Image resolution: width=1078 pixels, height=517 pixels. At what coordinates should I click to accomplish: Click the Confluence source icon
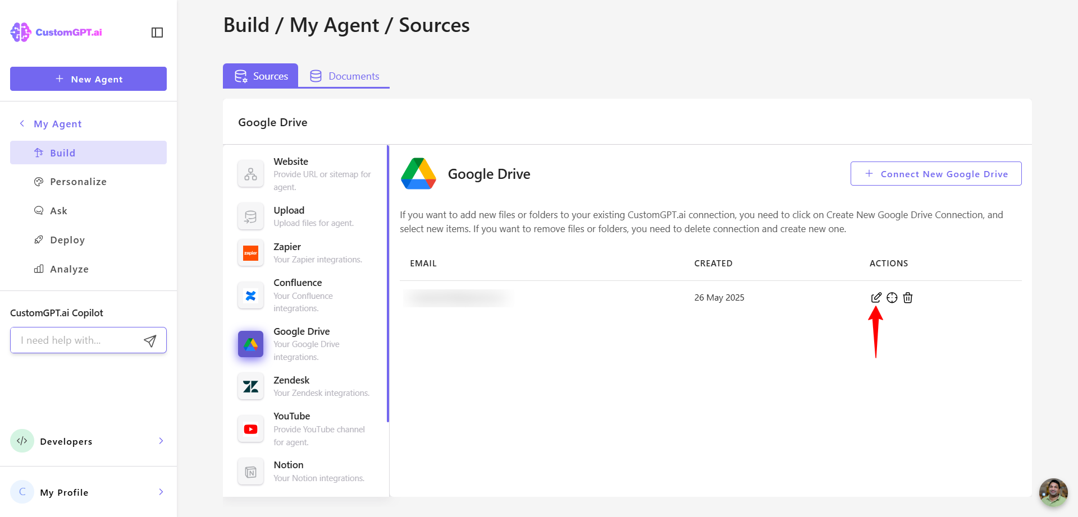250,296
